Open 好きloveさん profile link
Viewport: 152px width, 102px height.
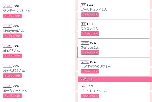click(90, 47)
